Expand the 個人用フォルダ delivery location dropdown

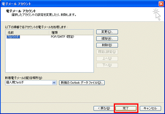(x=54, y=83)
